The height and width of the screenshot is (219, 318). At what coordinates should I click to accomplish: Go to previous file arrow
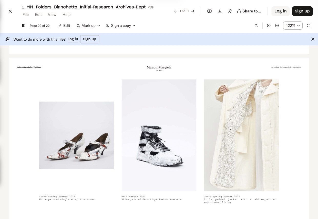[x=176, y=11]
